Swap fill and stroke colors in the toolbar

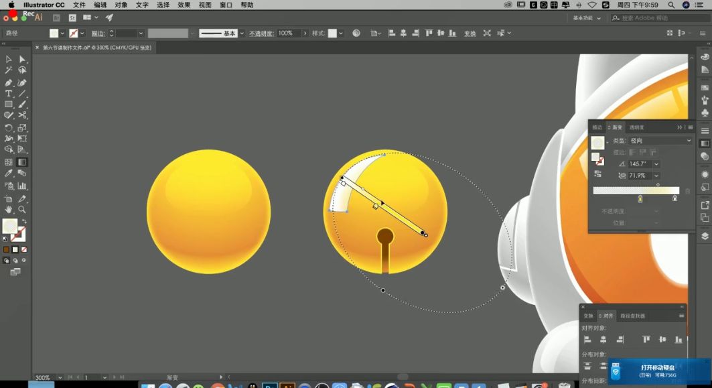click(x=24, y=221)
